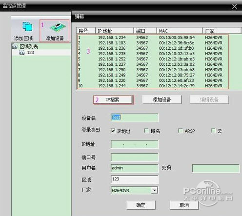This screenshot has height=216, width=242.
Task: Toggle the IP地址 login type checkbox
Action: [113, 131]
